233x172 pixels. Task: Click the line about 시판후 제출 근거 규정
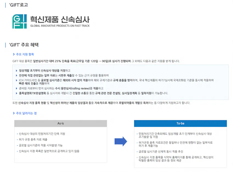click(64, 75)
